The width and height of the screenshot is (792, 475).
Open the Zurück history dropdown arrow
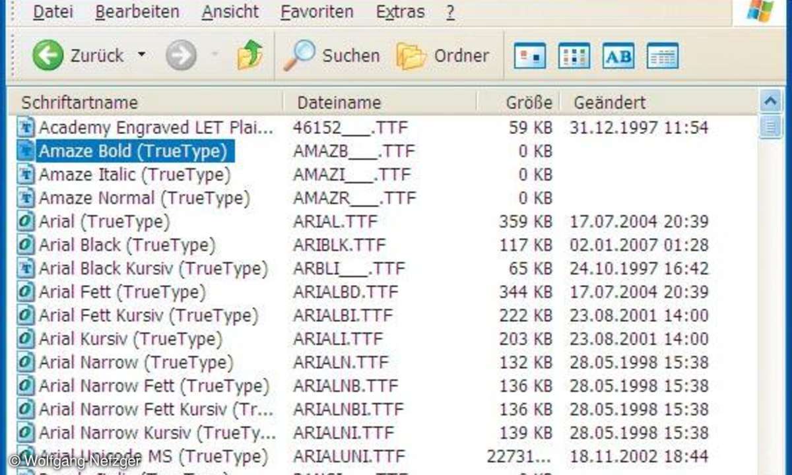(x=141, y=55)
